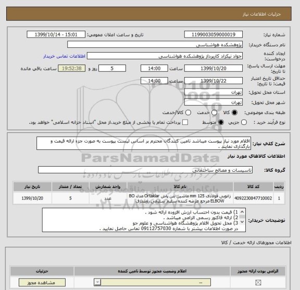Open the buyer contact information link
The width and height of the screenshot is (300, 290).
tap(64, 56)
